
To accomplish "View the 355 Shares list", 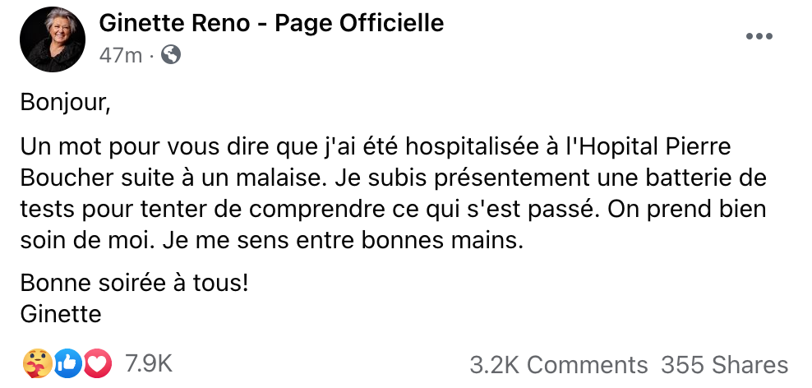I will coord(724,364).
